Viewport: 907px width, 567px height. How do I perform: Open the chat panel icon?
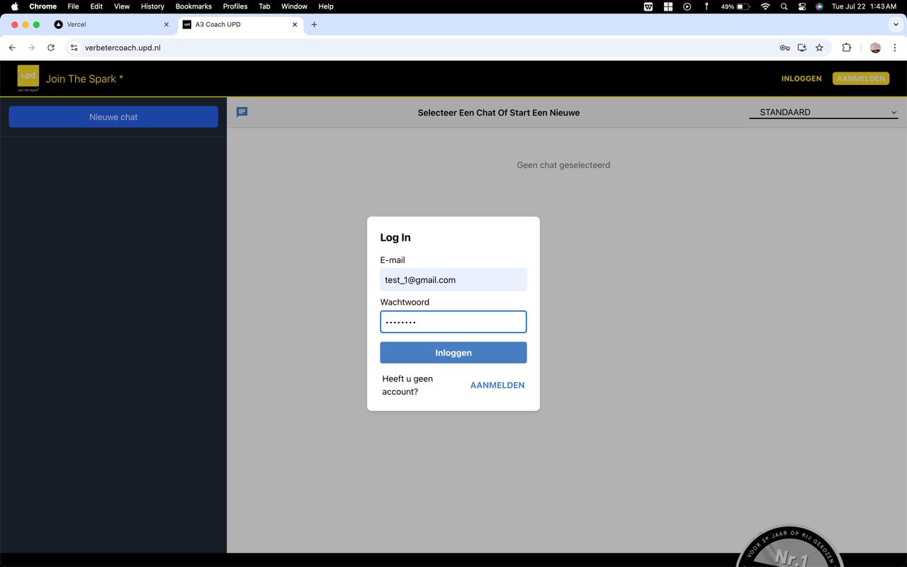click(242, 112)
